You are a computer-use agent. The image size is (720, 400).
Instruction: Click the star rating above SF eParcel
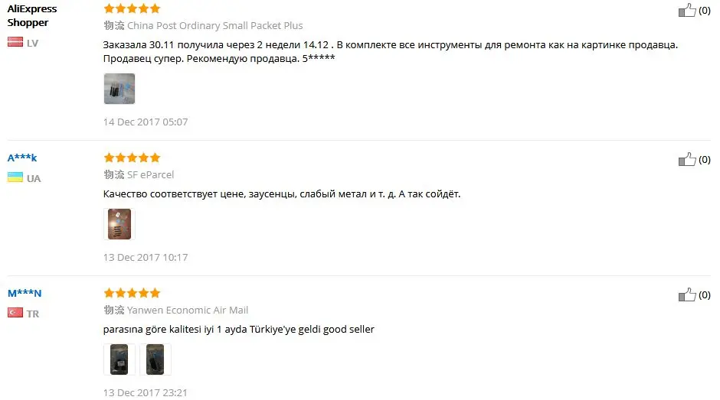tap(132, 158)
